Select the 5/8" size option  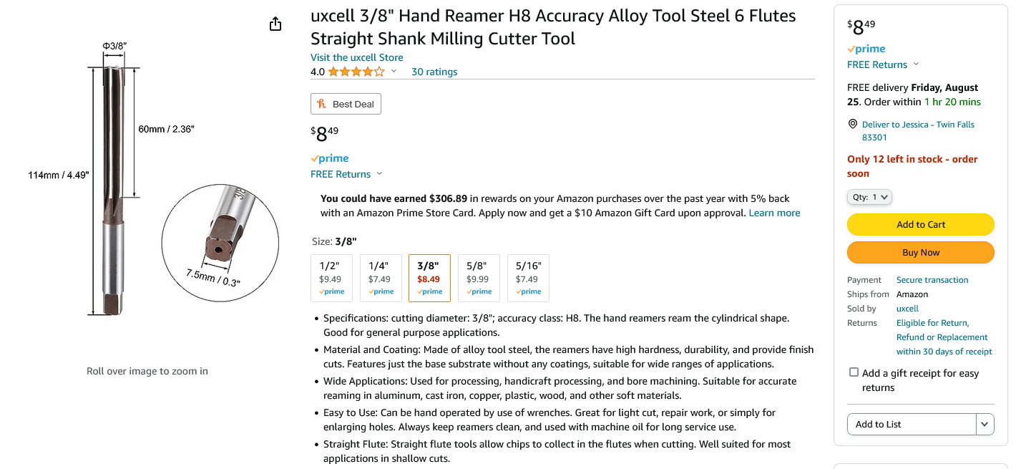pyautogui.click(x=478, y=278)
